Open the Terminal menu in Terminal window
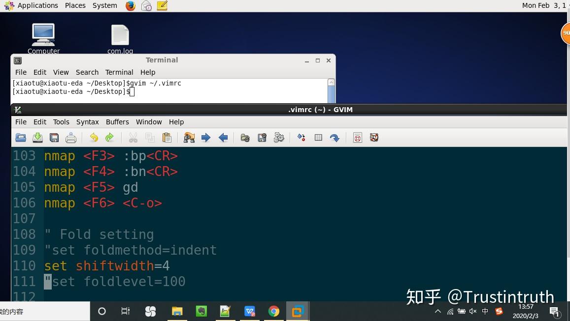This screenshot has width=570, height=321. [x=119, y=72]
